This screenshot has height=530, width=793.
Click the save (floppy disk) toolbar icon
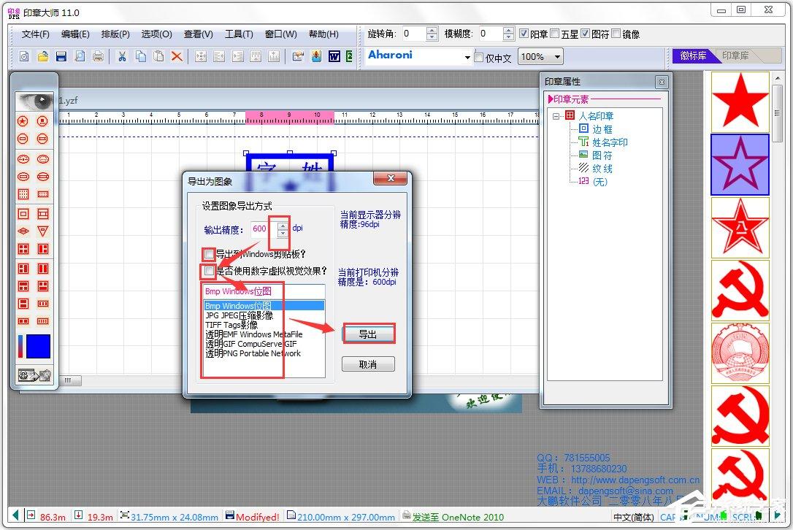coord(61,56)
